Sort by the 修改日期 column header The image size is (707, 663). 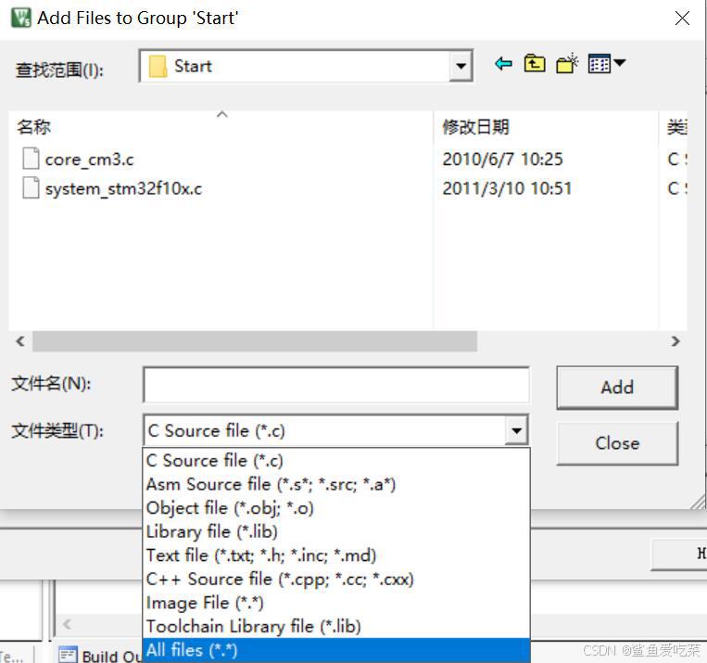546,127
